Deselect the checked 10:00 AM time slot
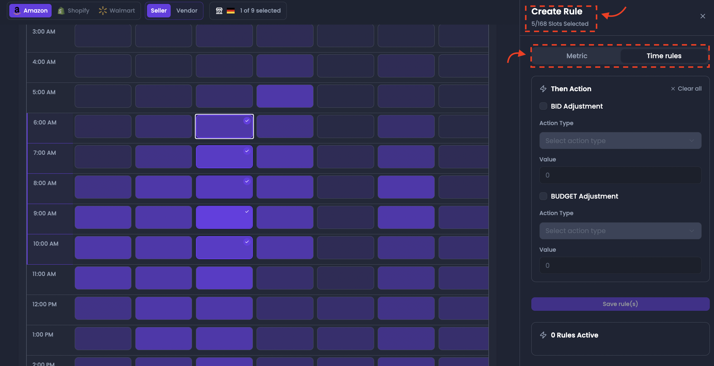Screen dimensions: 714x366 click(224, 247)
